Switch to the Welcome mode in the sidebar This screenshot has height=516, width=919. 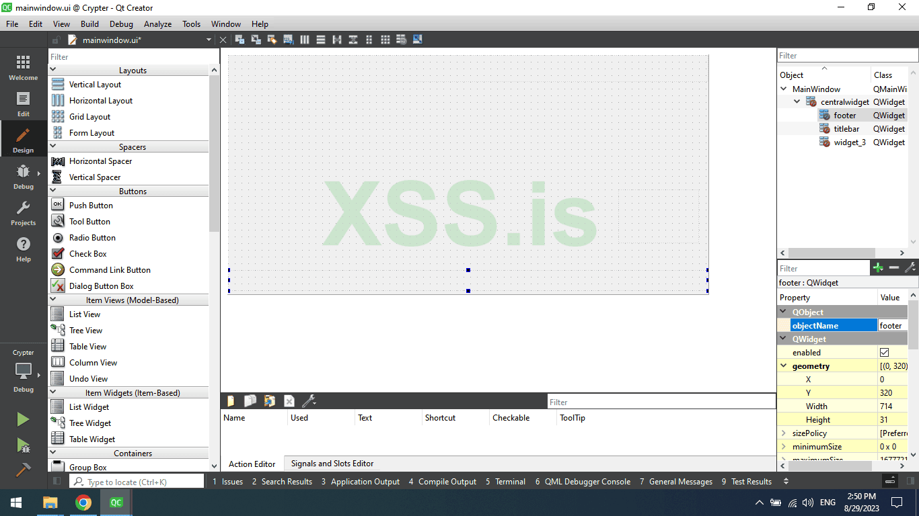point(23,67)
